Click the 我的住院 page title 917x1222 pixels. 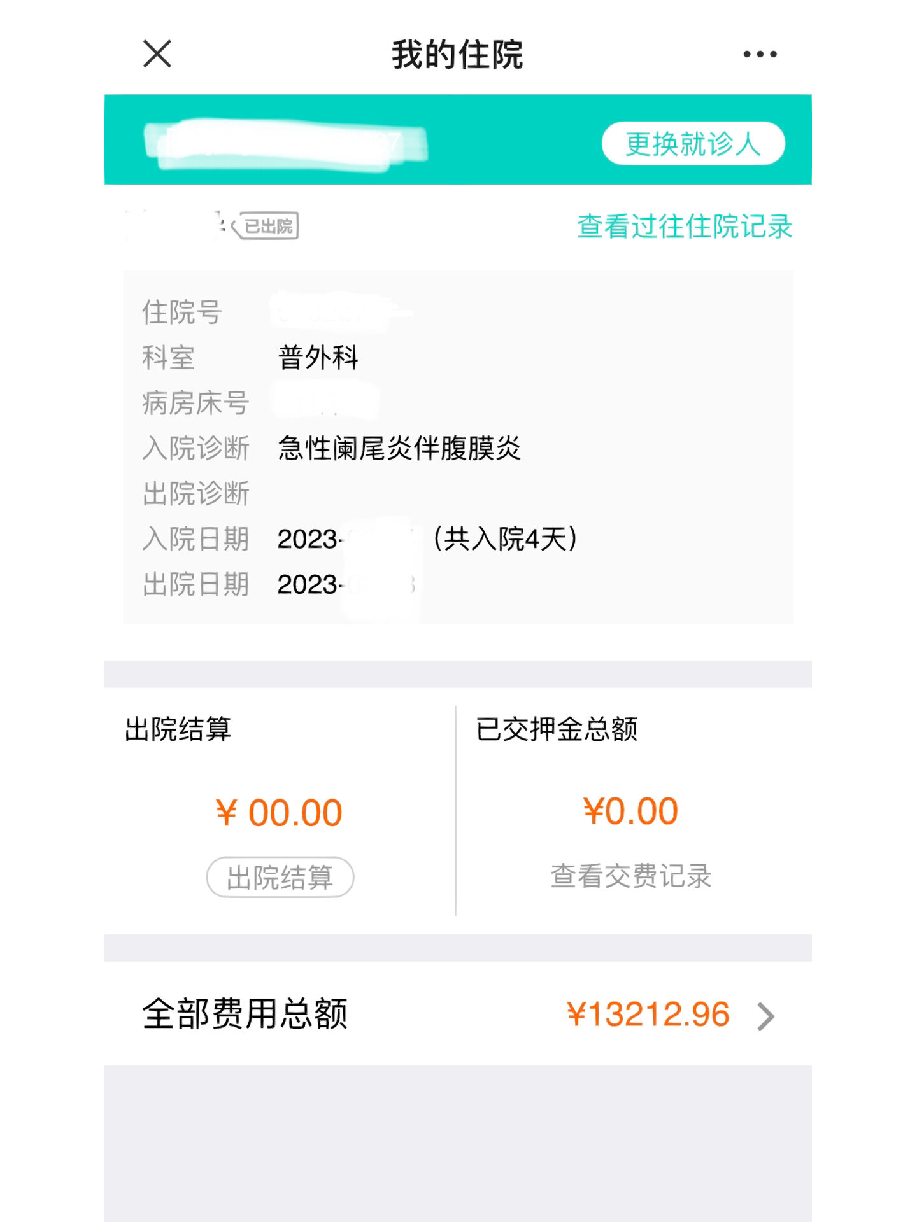click(x=457, y=55)
